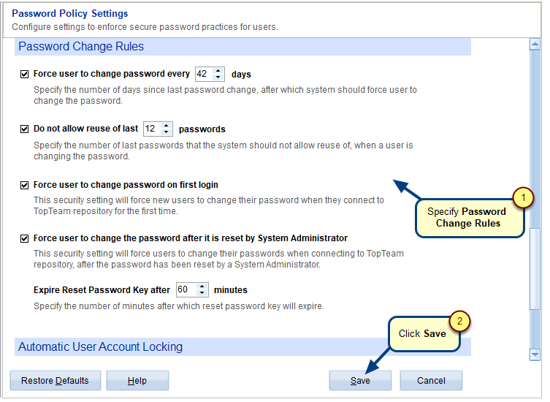
Task: Open the Help button
Action: click(137, 380)
